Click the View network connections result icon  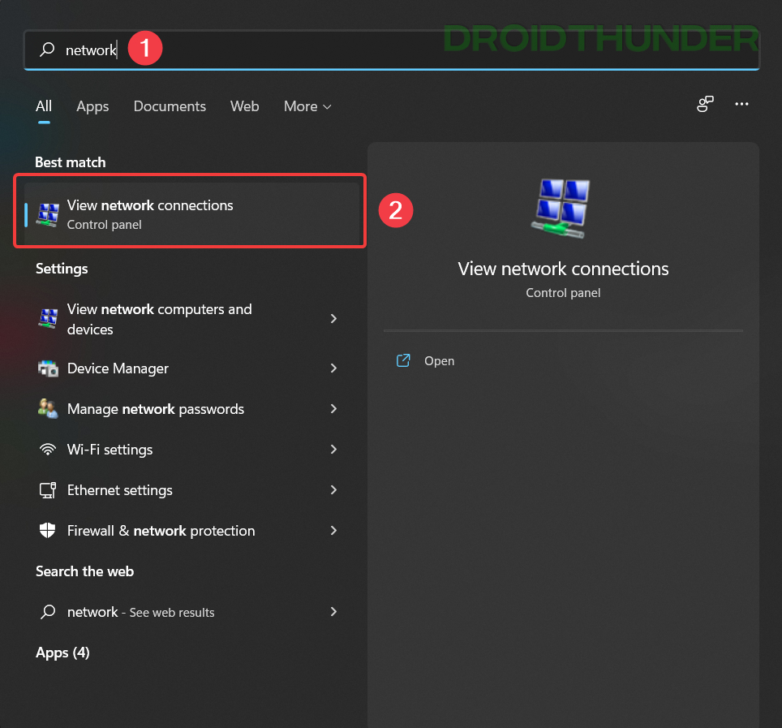pyautogui.click(x=48, y=215)
